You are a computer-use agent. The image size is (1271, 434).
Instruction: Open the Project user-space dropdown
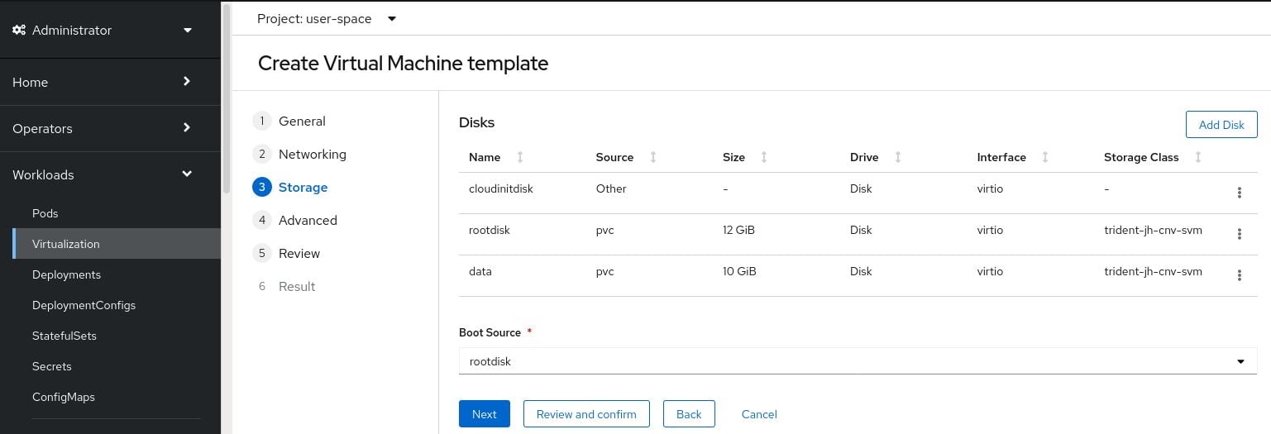click(x=327, y=18)
